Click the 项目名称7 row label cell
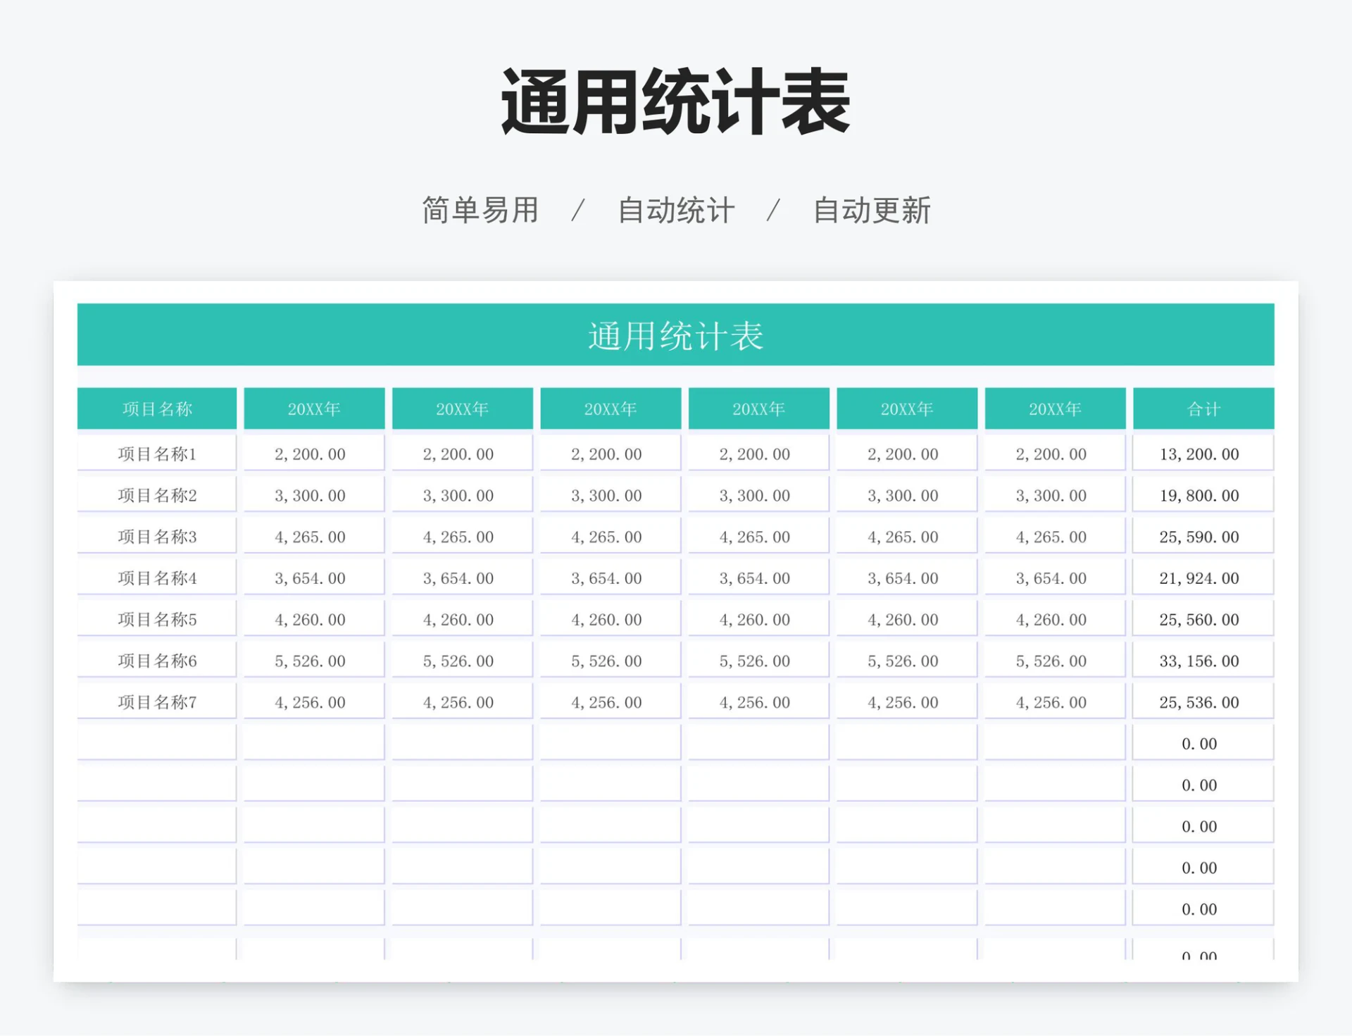 click(156, 701)
